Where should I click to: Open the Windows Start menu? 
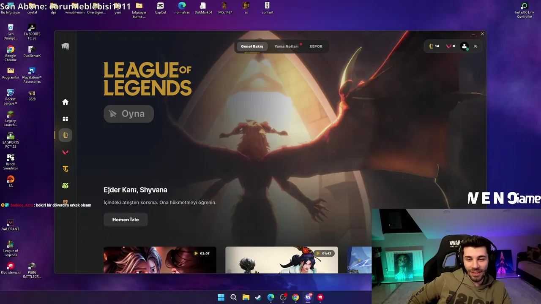(221, 297)
